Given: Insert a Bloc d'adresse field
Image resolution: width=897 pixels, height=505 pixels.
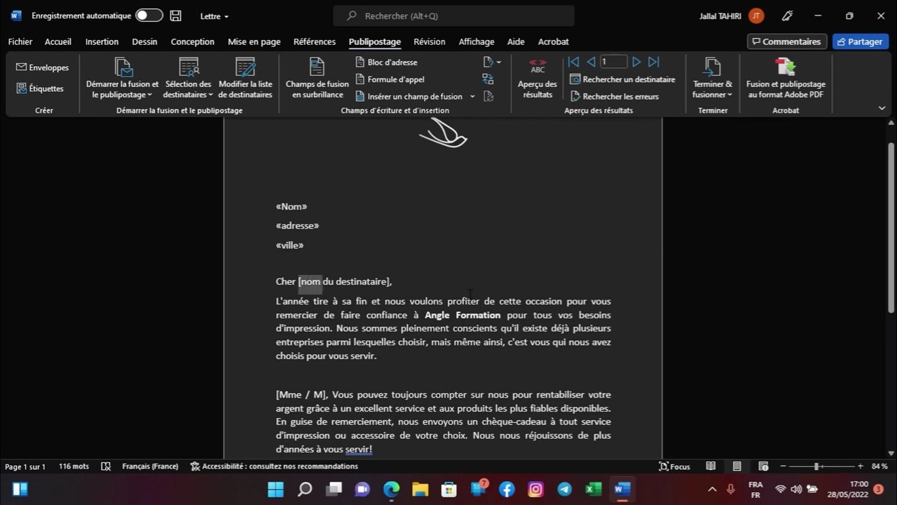Looking at the screenshot, I should [x=386, y=62].
